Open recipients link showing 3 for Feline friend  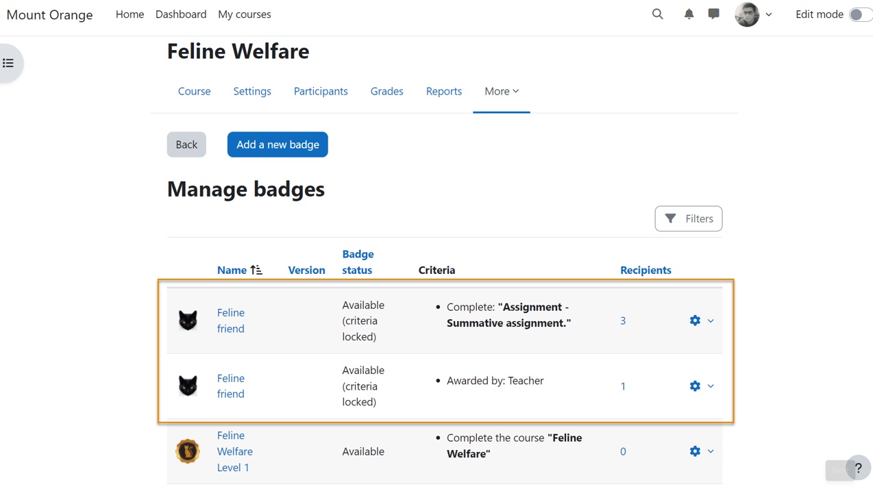tap(622, 320)
